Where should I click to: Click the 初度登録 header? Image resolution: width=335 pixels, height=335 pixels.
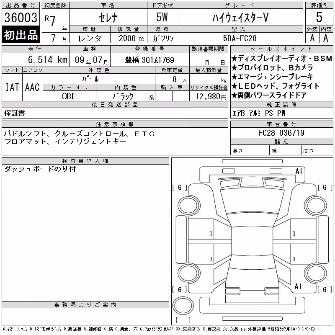[x=56, y=5]
